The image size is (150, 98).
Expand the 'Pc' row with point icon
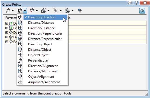[x=6, y=42]
